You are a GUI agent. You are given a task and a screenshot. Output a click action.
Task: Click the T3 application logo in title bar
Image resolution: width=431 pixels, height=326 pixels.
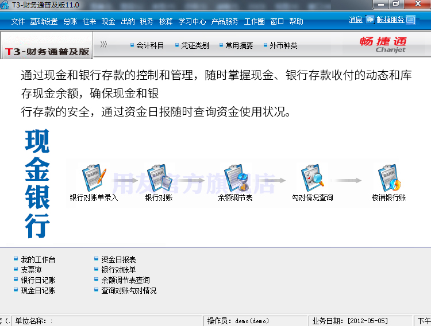pos(5,5)
